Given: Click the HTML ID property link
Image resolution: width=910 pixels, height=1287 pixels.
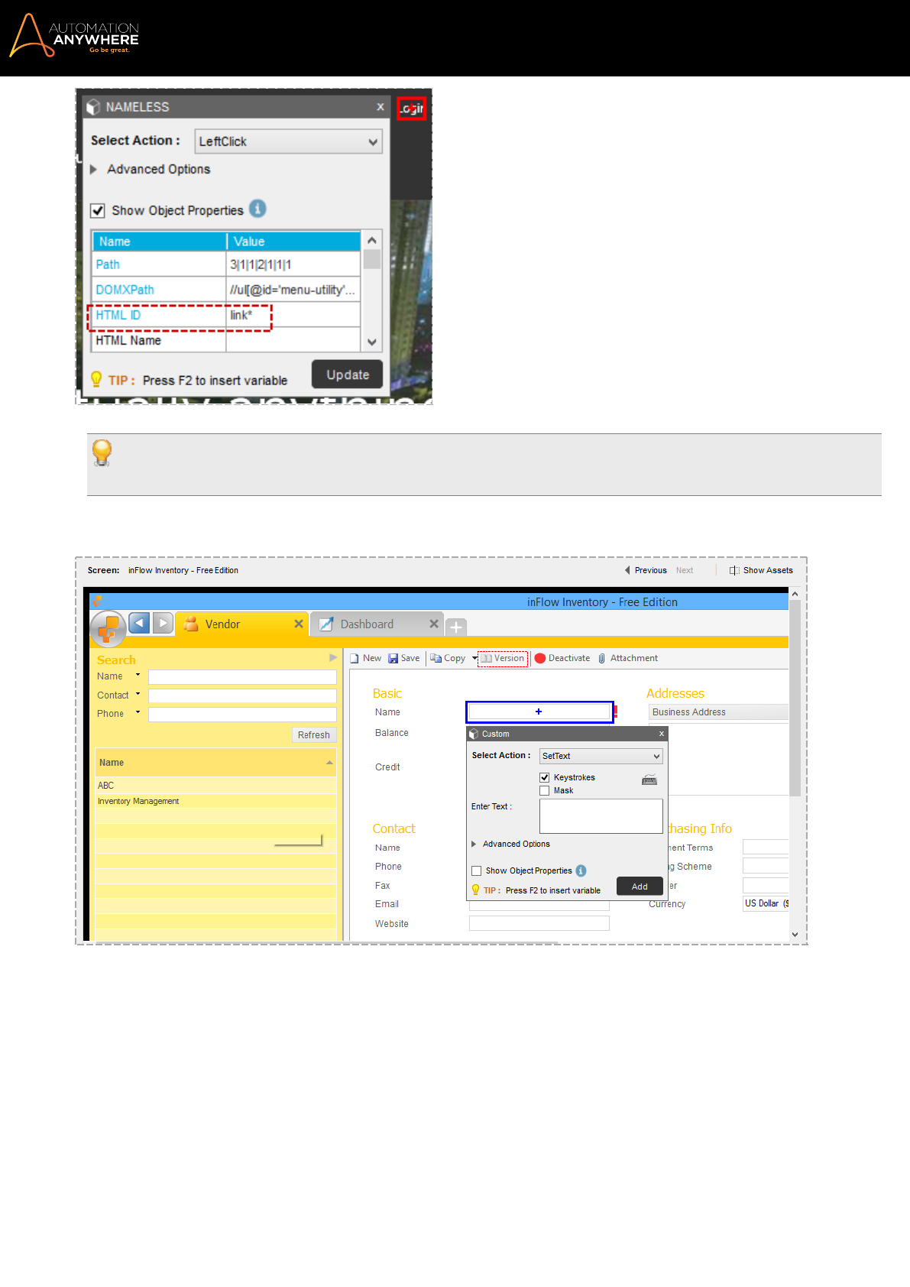Looking at the screenshot, I should pos(118,315).
